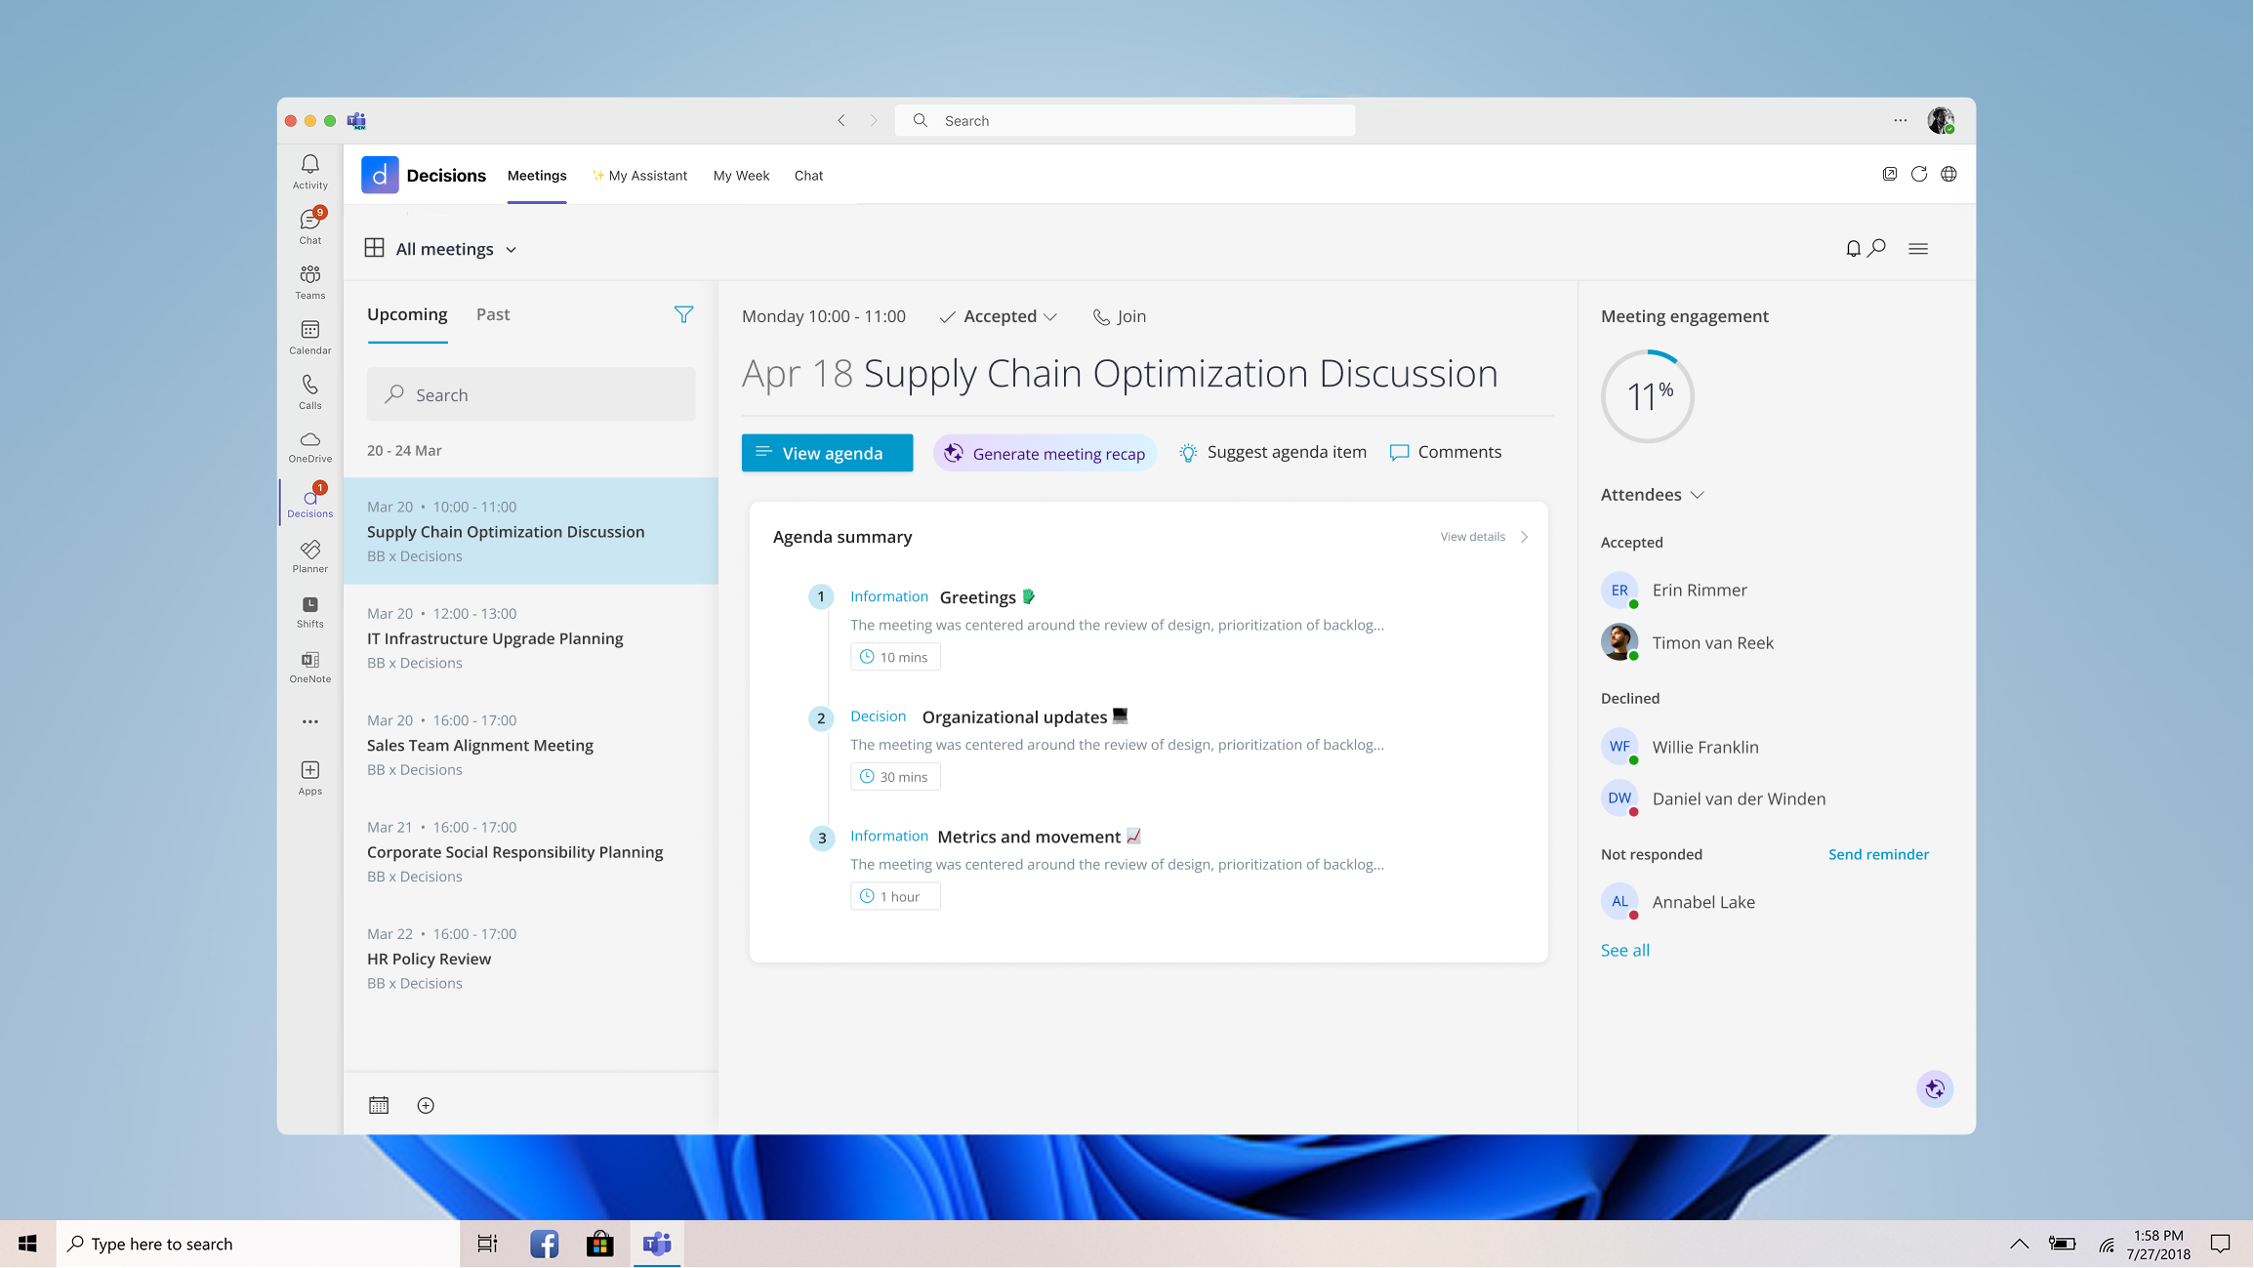Refresh the Decisions app
Viewport: 2254px width, 1268px height.
click(1919, 173)
